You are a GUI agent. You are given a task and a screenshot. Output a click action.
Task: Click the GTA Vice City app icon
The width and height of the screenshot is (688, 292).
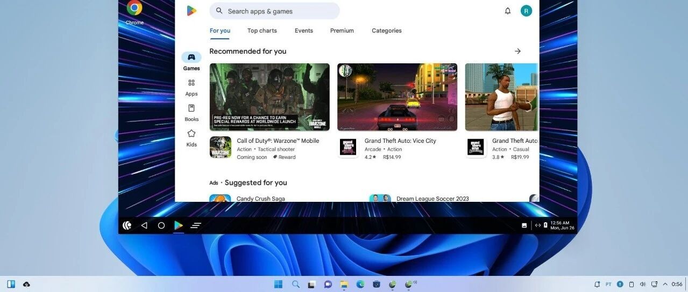point(348,147)
